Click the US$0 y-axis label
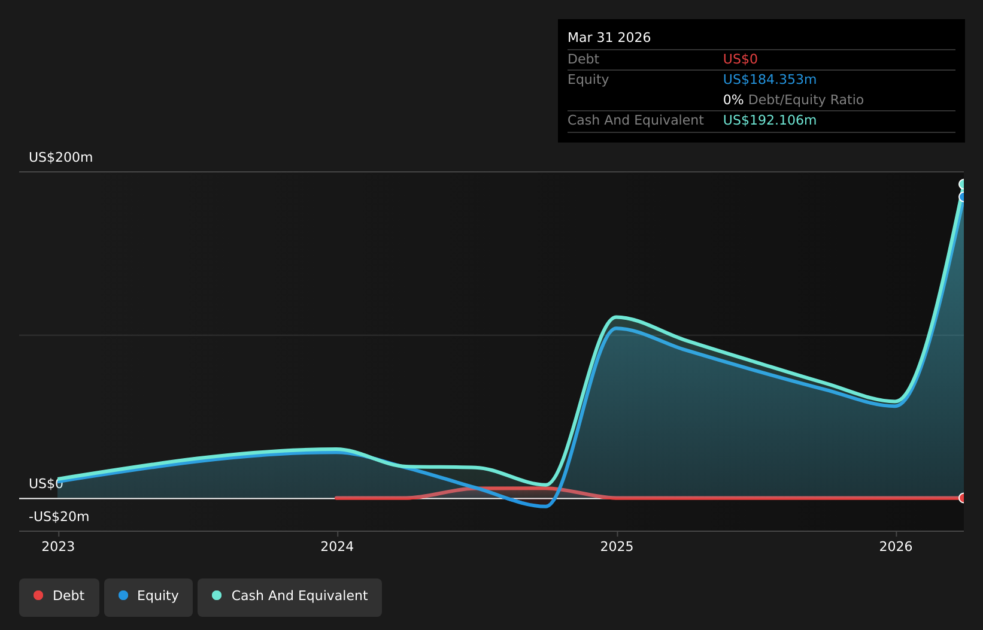 (x=45, y=484)
